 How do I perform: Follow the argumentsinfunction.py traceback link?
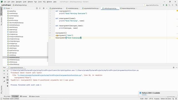click(x=50, y=75)
